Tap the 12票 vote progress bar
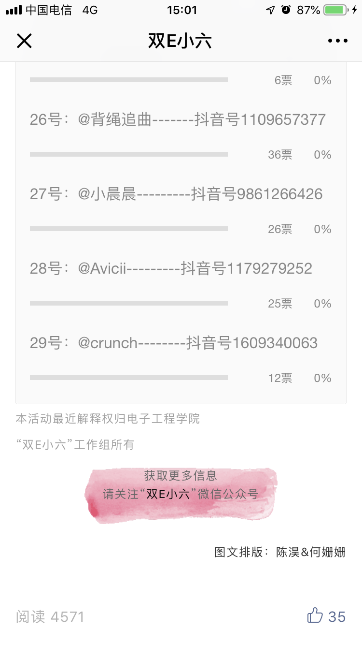Viewport: 362px width, 645px height. tap(128, 378)
